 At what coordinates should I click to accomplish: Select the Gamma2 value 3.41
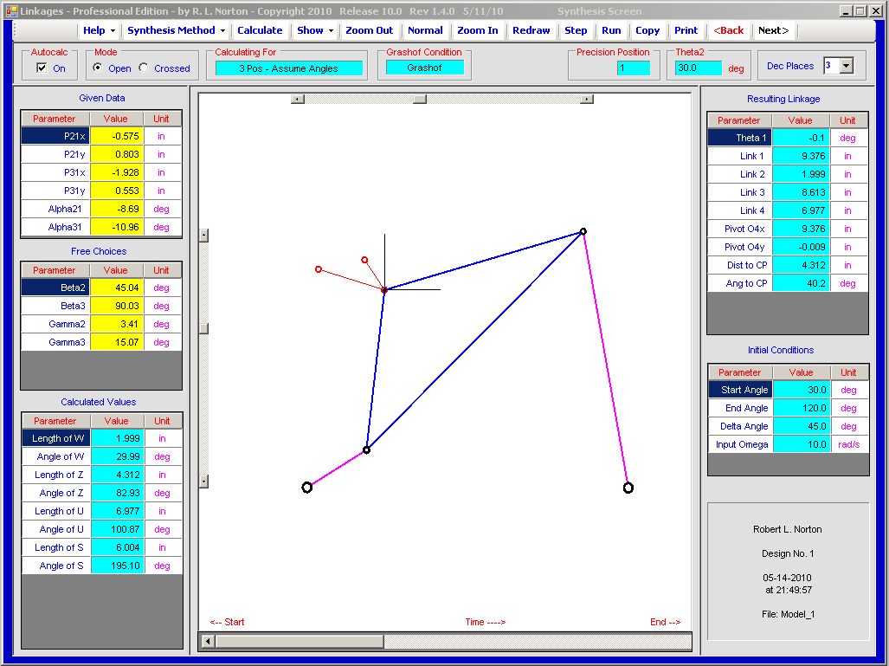click(x=116, y=324)
